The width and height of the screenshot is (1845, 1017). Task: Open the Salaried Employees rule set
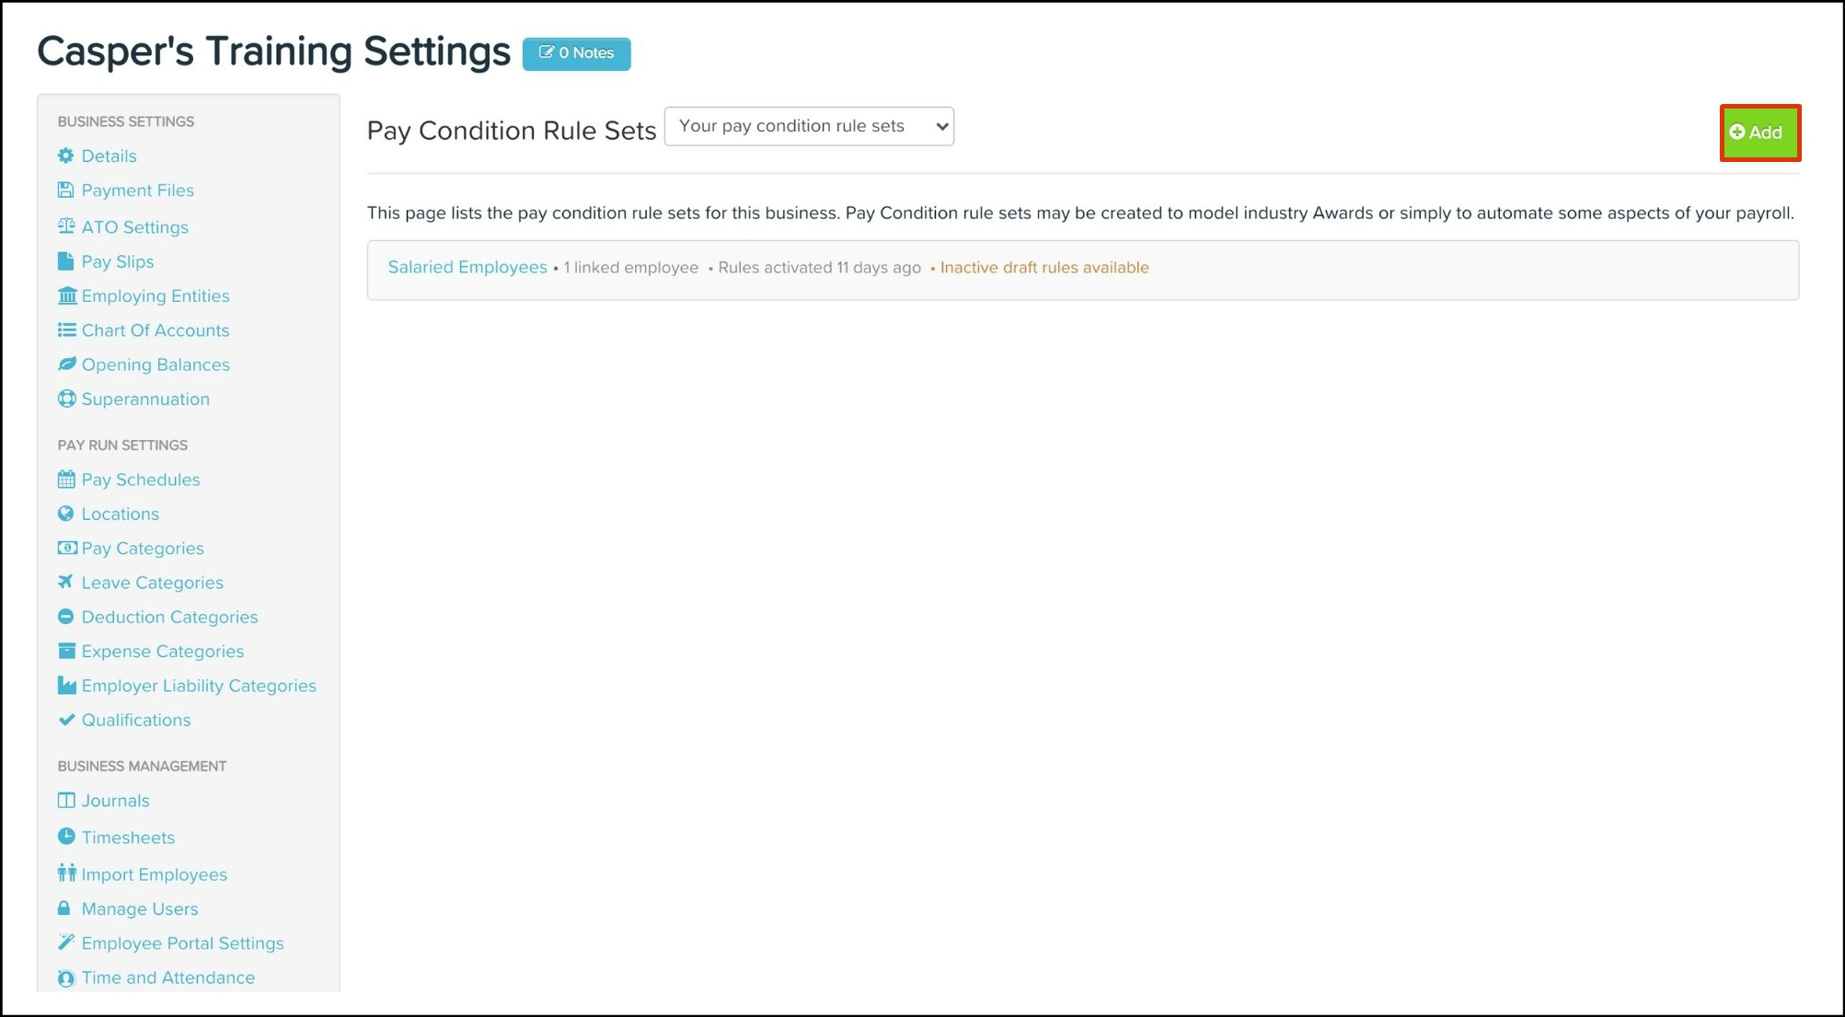click(x=467, y=267)
